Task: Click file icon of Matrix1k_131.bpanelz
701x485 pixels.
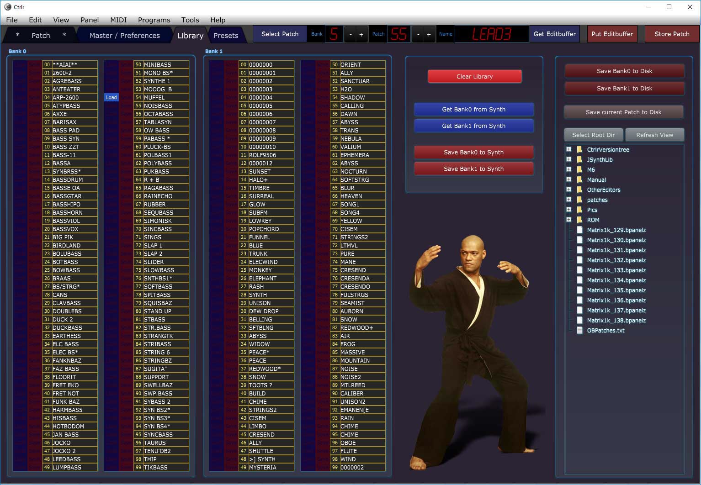Action: tap(579, 250)
